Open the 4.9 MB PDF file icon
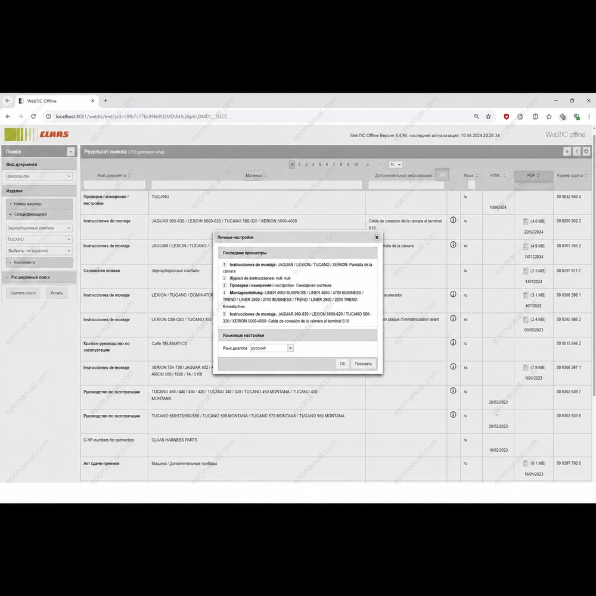The height and width of the screenshot is (596, 596). click(x=525, y=246)
